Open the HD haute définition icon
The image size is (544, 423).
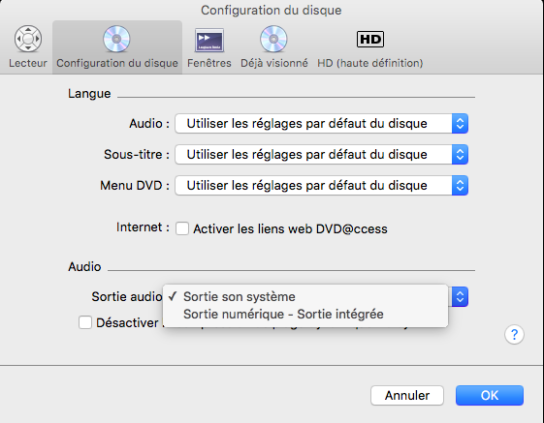point(370,39)
